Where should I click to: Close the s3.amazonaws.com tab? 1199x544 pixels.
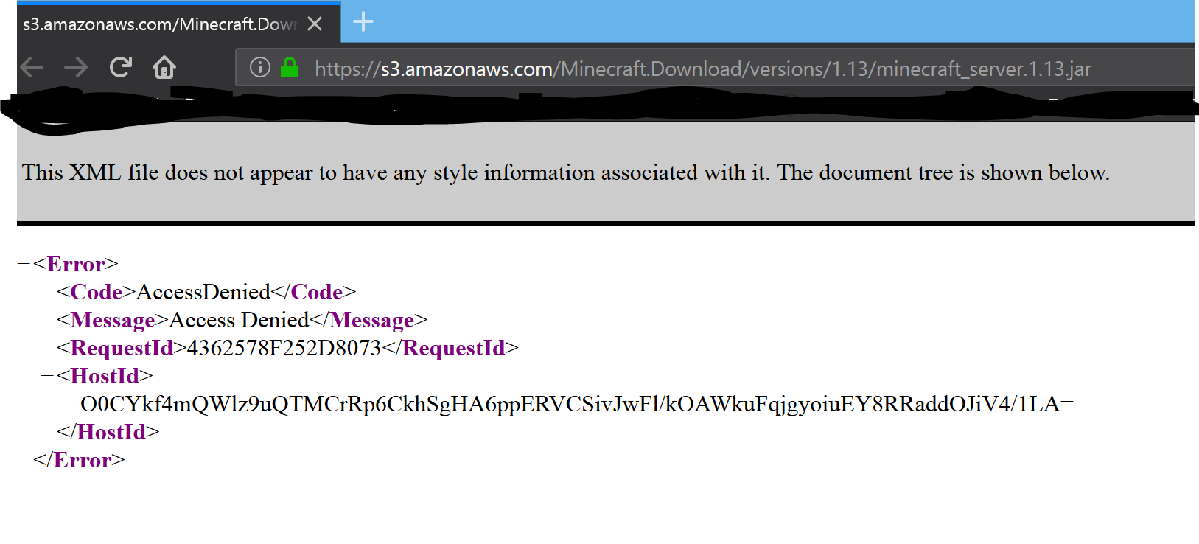point(315,24)
